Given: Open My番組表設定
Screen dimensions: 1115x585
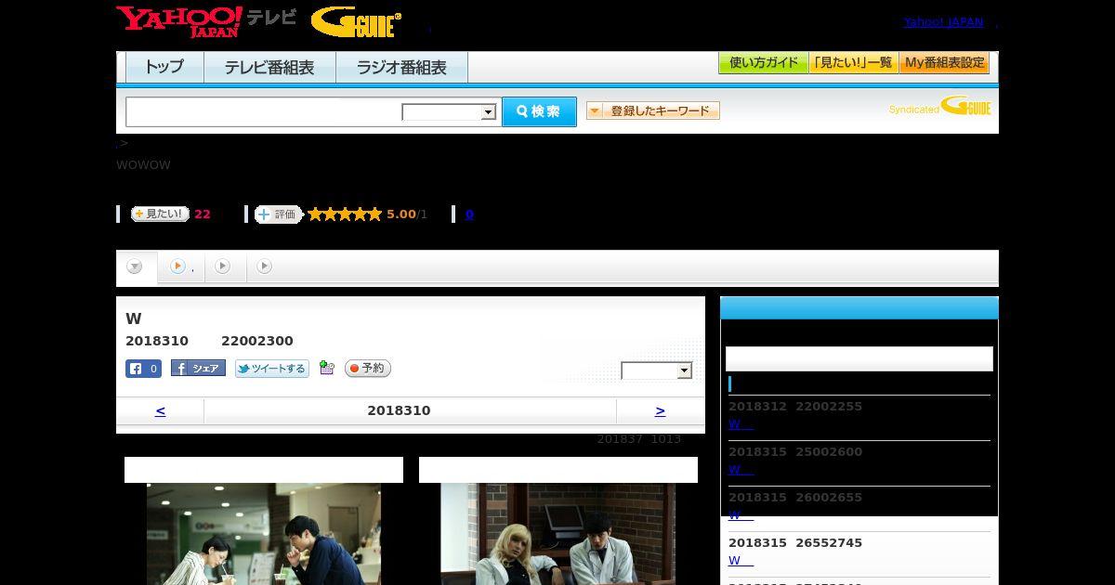Looking at the screenshot, I should click(x=944, y=63).
